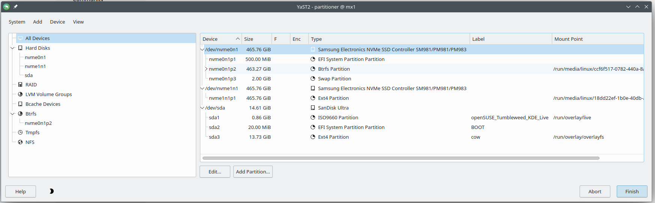The height and width of the screenshot is (203, 655).
Task: Open the Device menu
Action: click(x=57, y=22)
